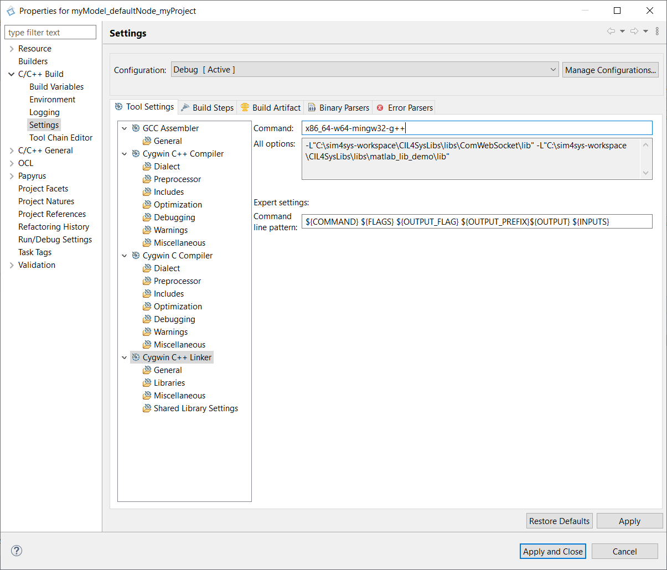Collapse the Cygwin C++ Linker node
667x570 pixels.
coord(125,357)
